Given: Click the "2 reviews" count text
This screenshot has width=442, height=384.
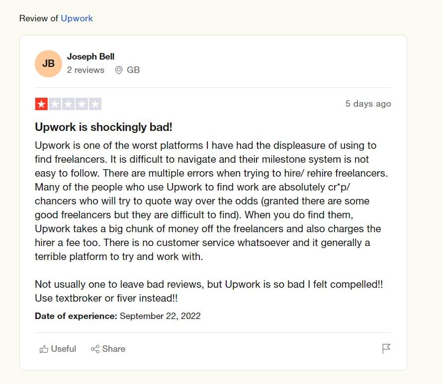Looking at the screenshot, I should [x=86, y=70].
